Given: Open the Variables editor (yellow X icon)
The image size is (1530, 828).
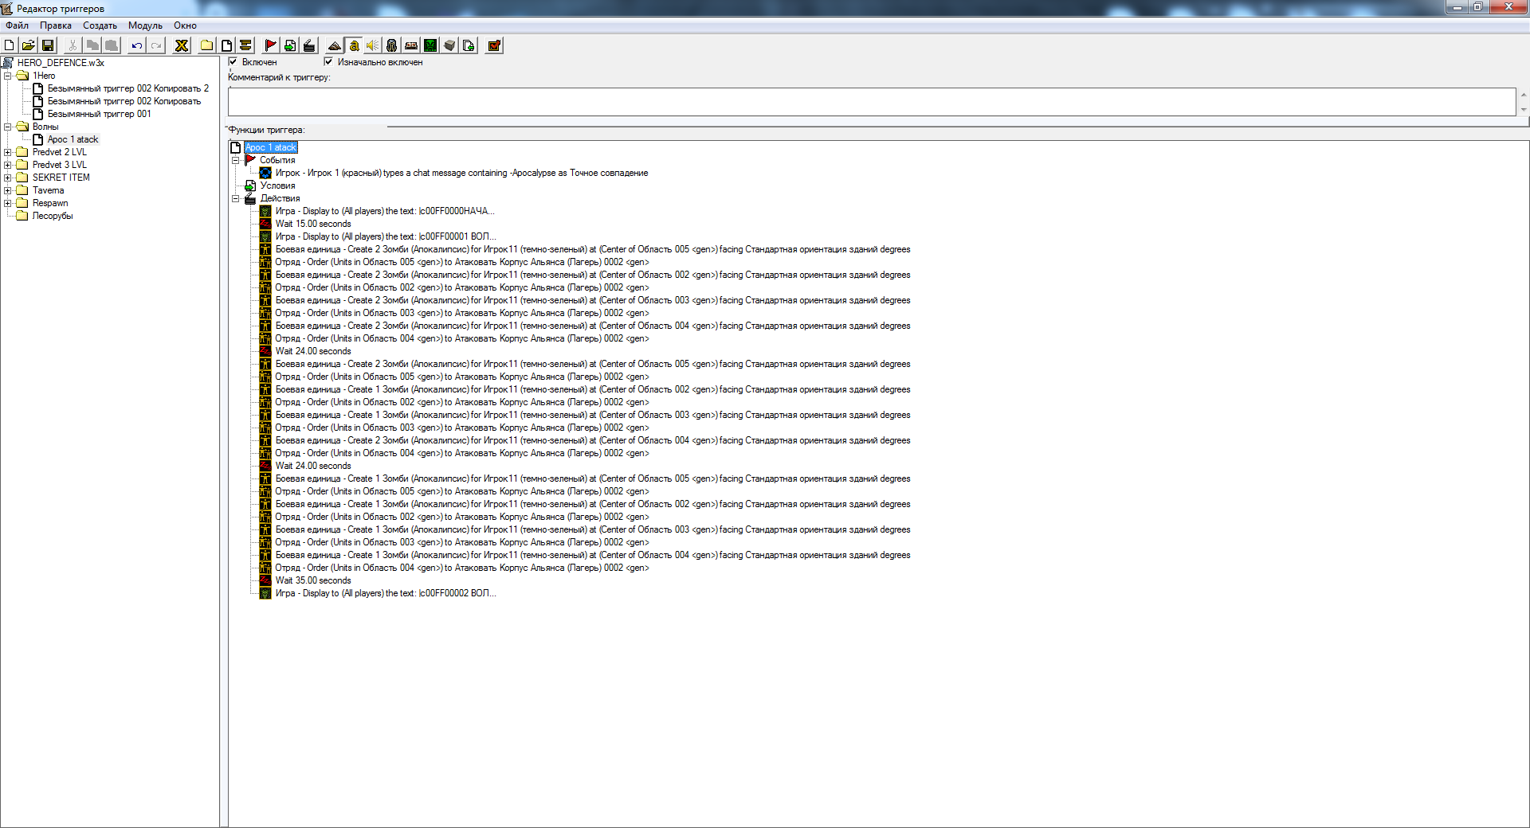Looking at the screenshot, I should [x=182, y=45].
